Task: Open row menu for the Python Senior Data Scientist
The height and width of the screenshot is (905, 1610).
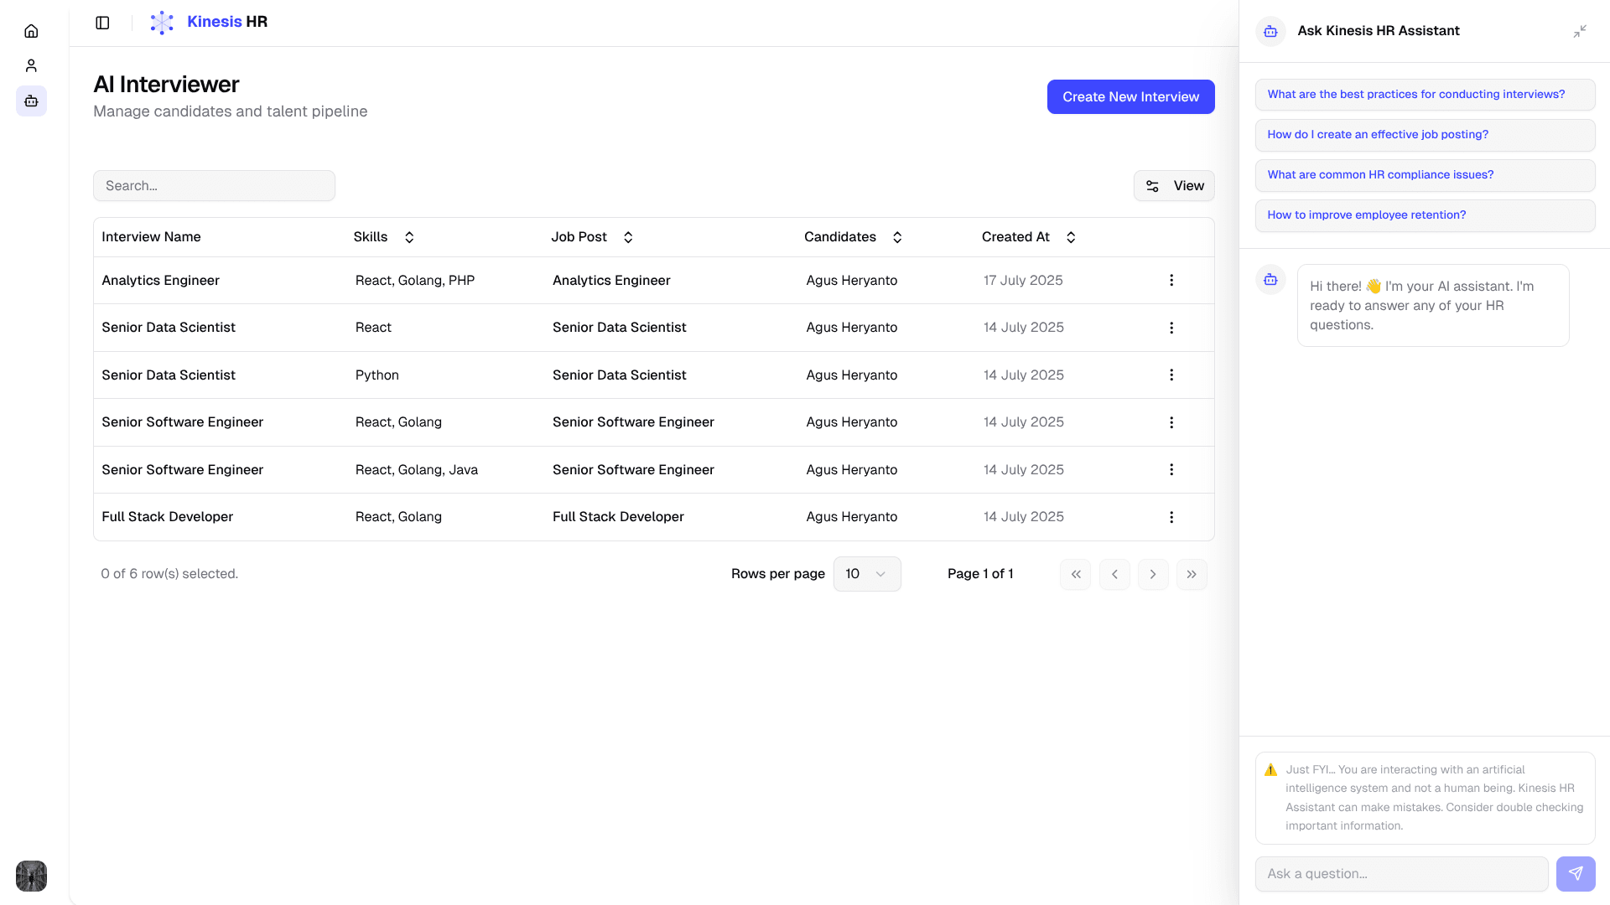Action: (x=1171, y=375)
